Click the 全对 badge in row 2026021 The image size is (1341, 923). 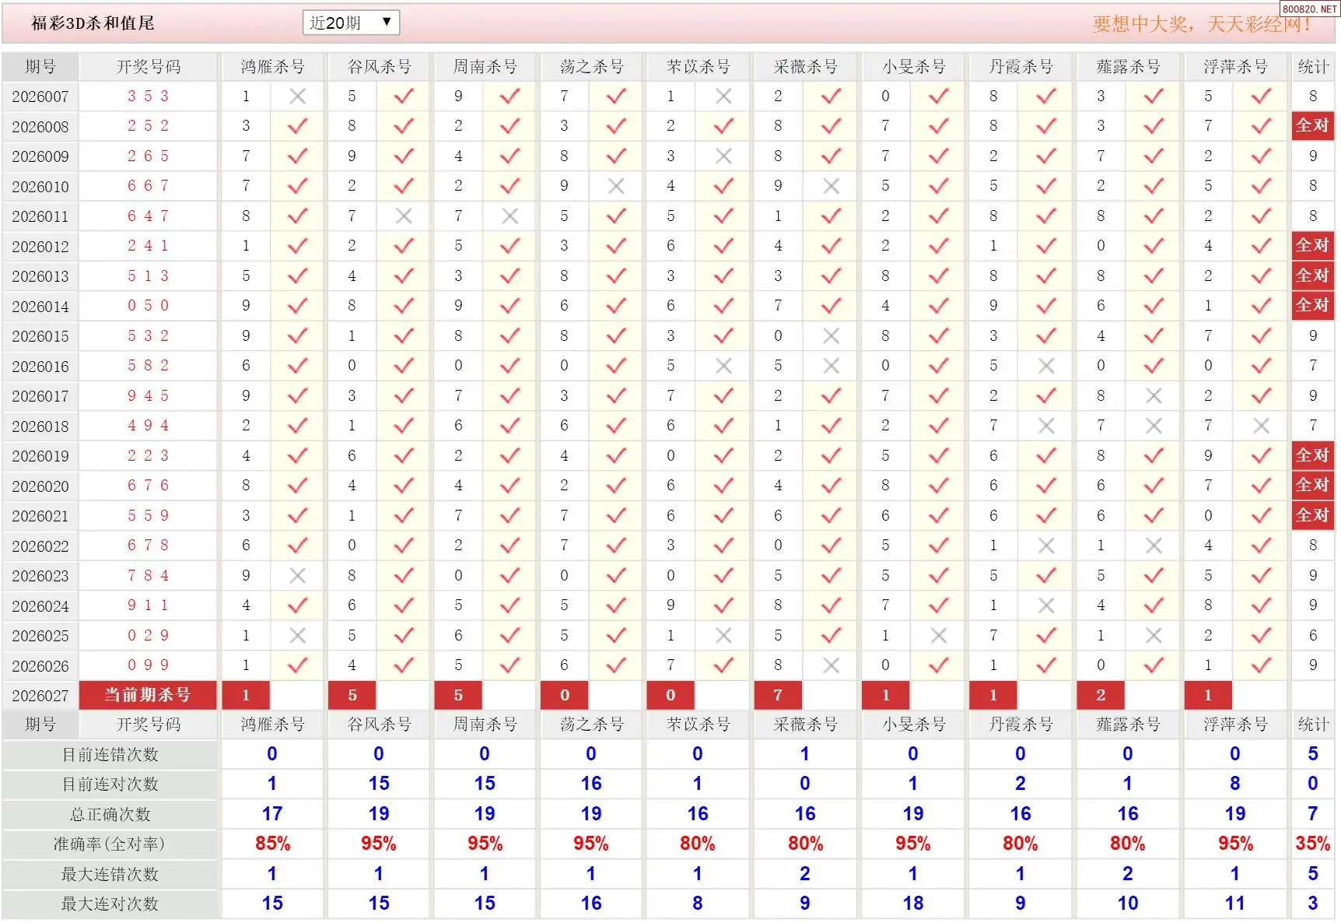pos(1312,515)
